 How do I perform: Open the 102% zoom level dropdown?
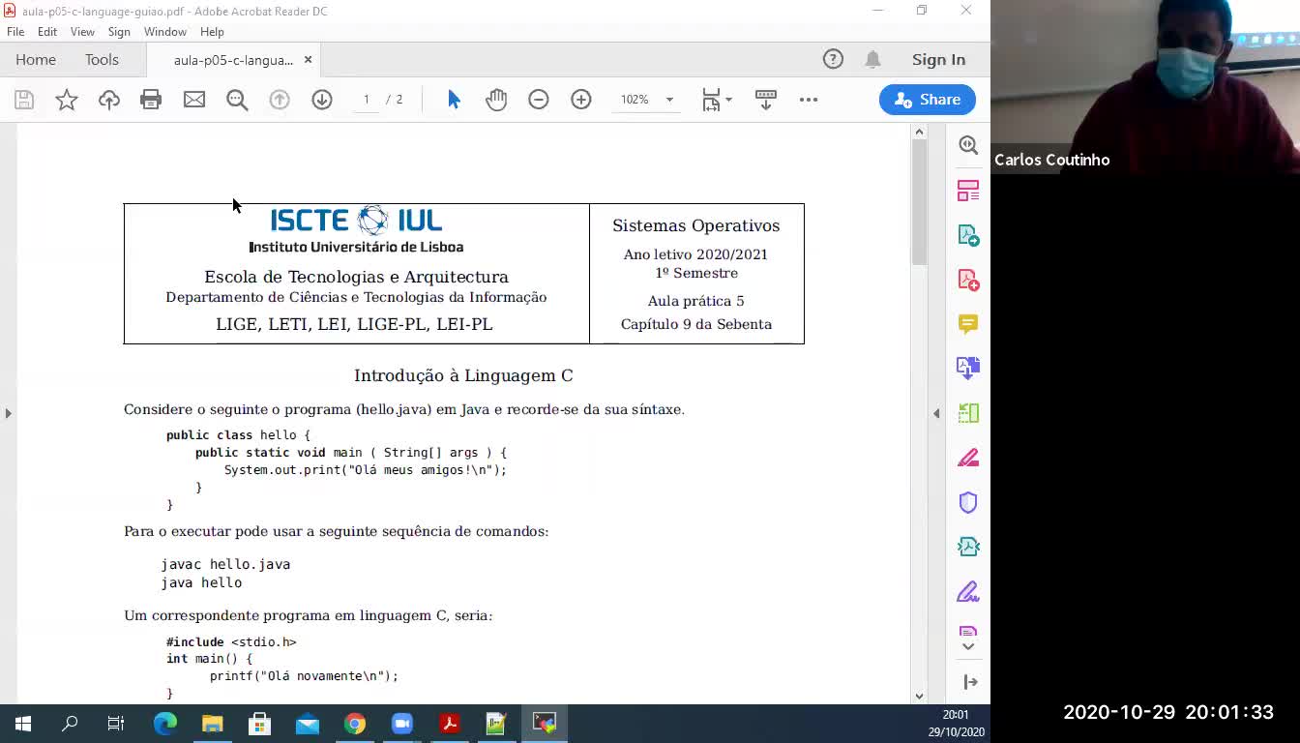click(668, 100)
